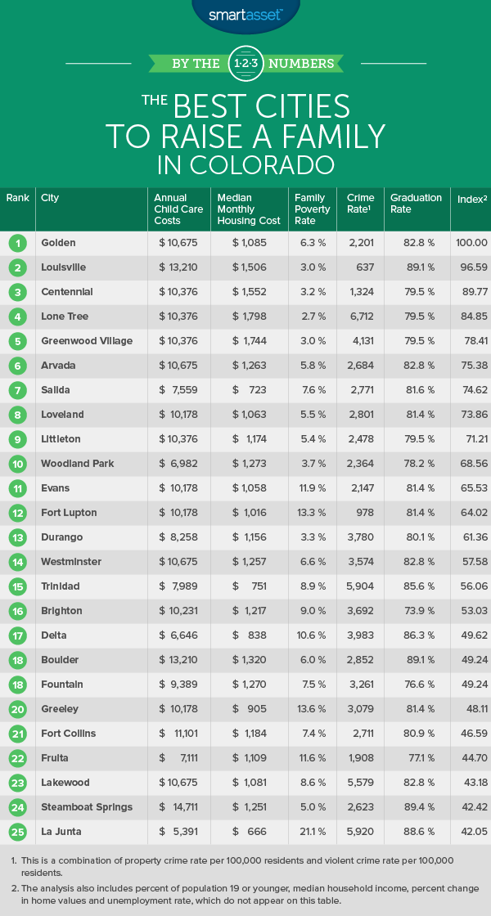Click the rank 20 circle badge
491x916 pixels.
point(17,709)
